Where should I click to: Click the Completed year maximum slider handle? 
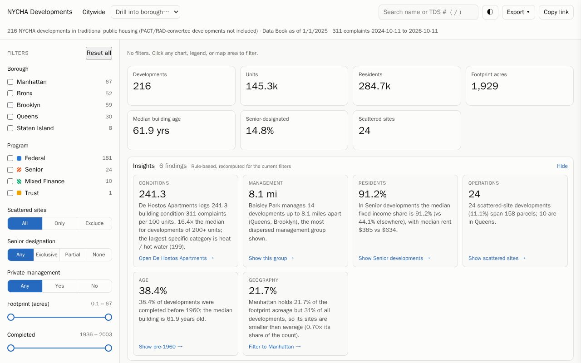[108, 348]
